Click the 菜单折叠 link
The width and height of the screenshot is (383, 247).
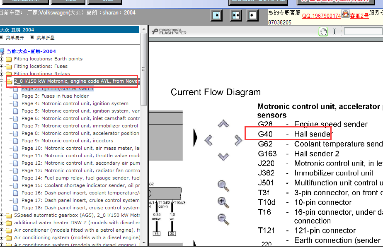pyautogui.click(x=46, y=38)
